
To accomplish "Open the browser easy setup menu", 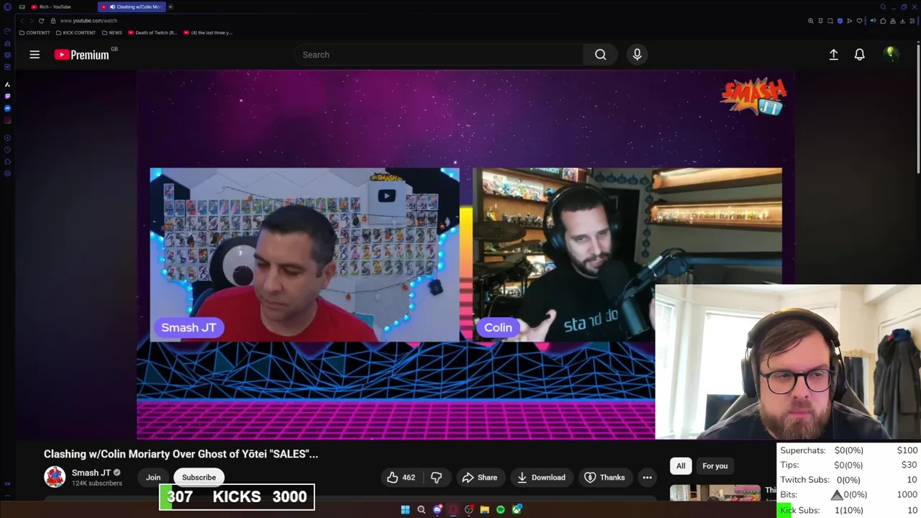I will tap(912, 21).
